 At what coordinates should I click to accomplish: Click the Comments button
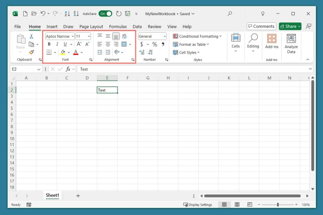(261, 26)
